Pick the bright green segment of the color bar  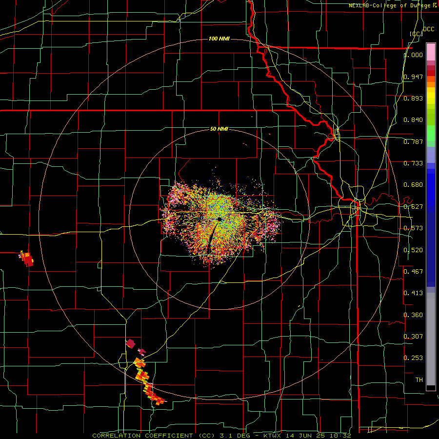point(431,133)
